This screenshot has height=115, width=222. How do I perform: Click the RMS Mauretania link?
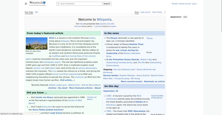137,111
